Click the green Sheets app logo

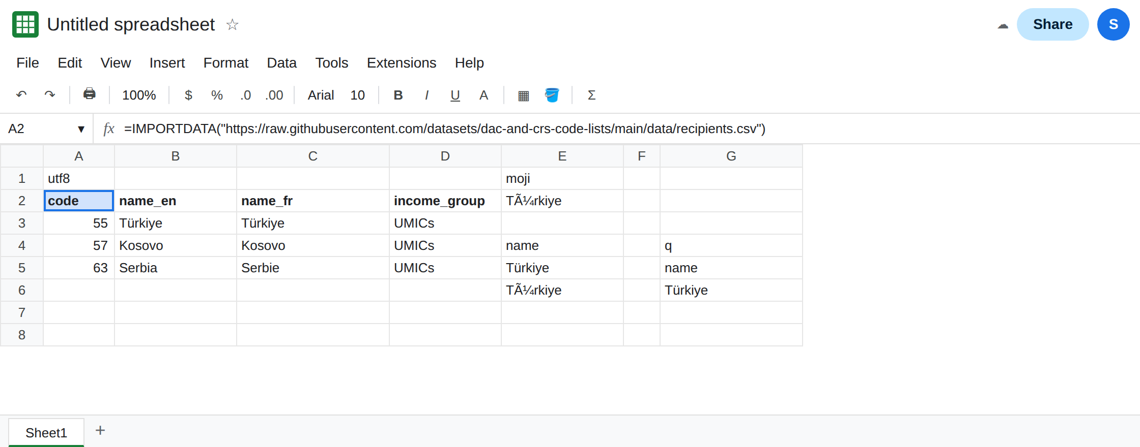point(25,24)
